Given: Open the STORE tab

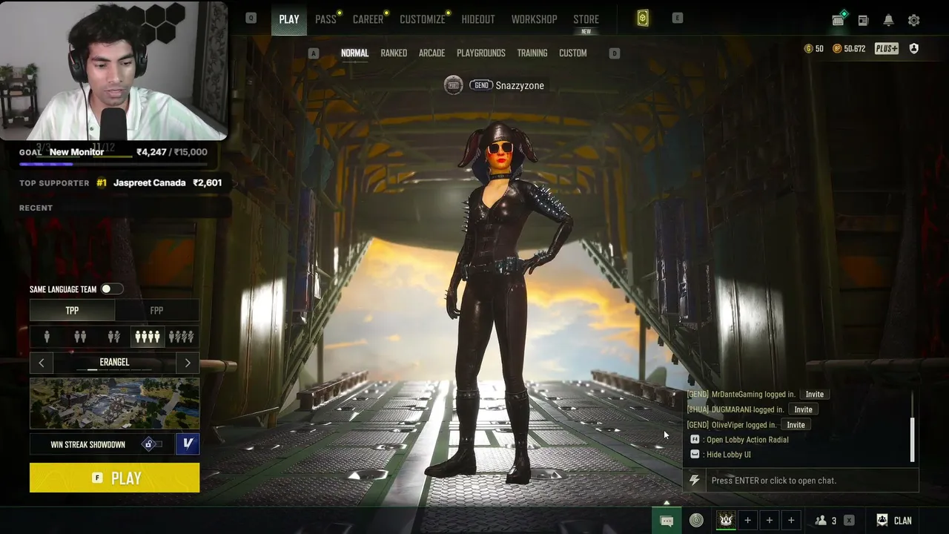Looking at the screenshot, I should click(586, 20).
